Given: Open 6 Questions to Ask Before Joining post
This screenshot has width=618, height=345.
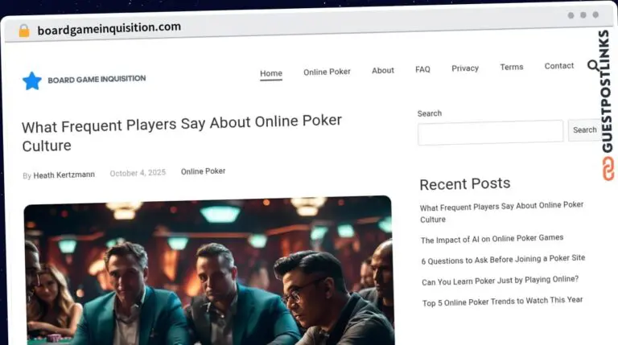Looking at the screenshot, I should pos(503,260).
